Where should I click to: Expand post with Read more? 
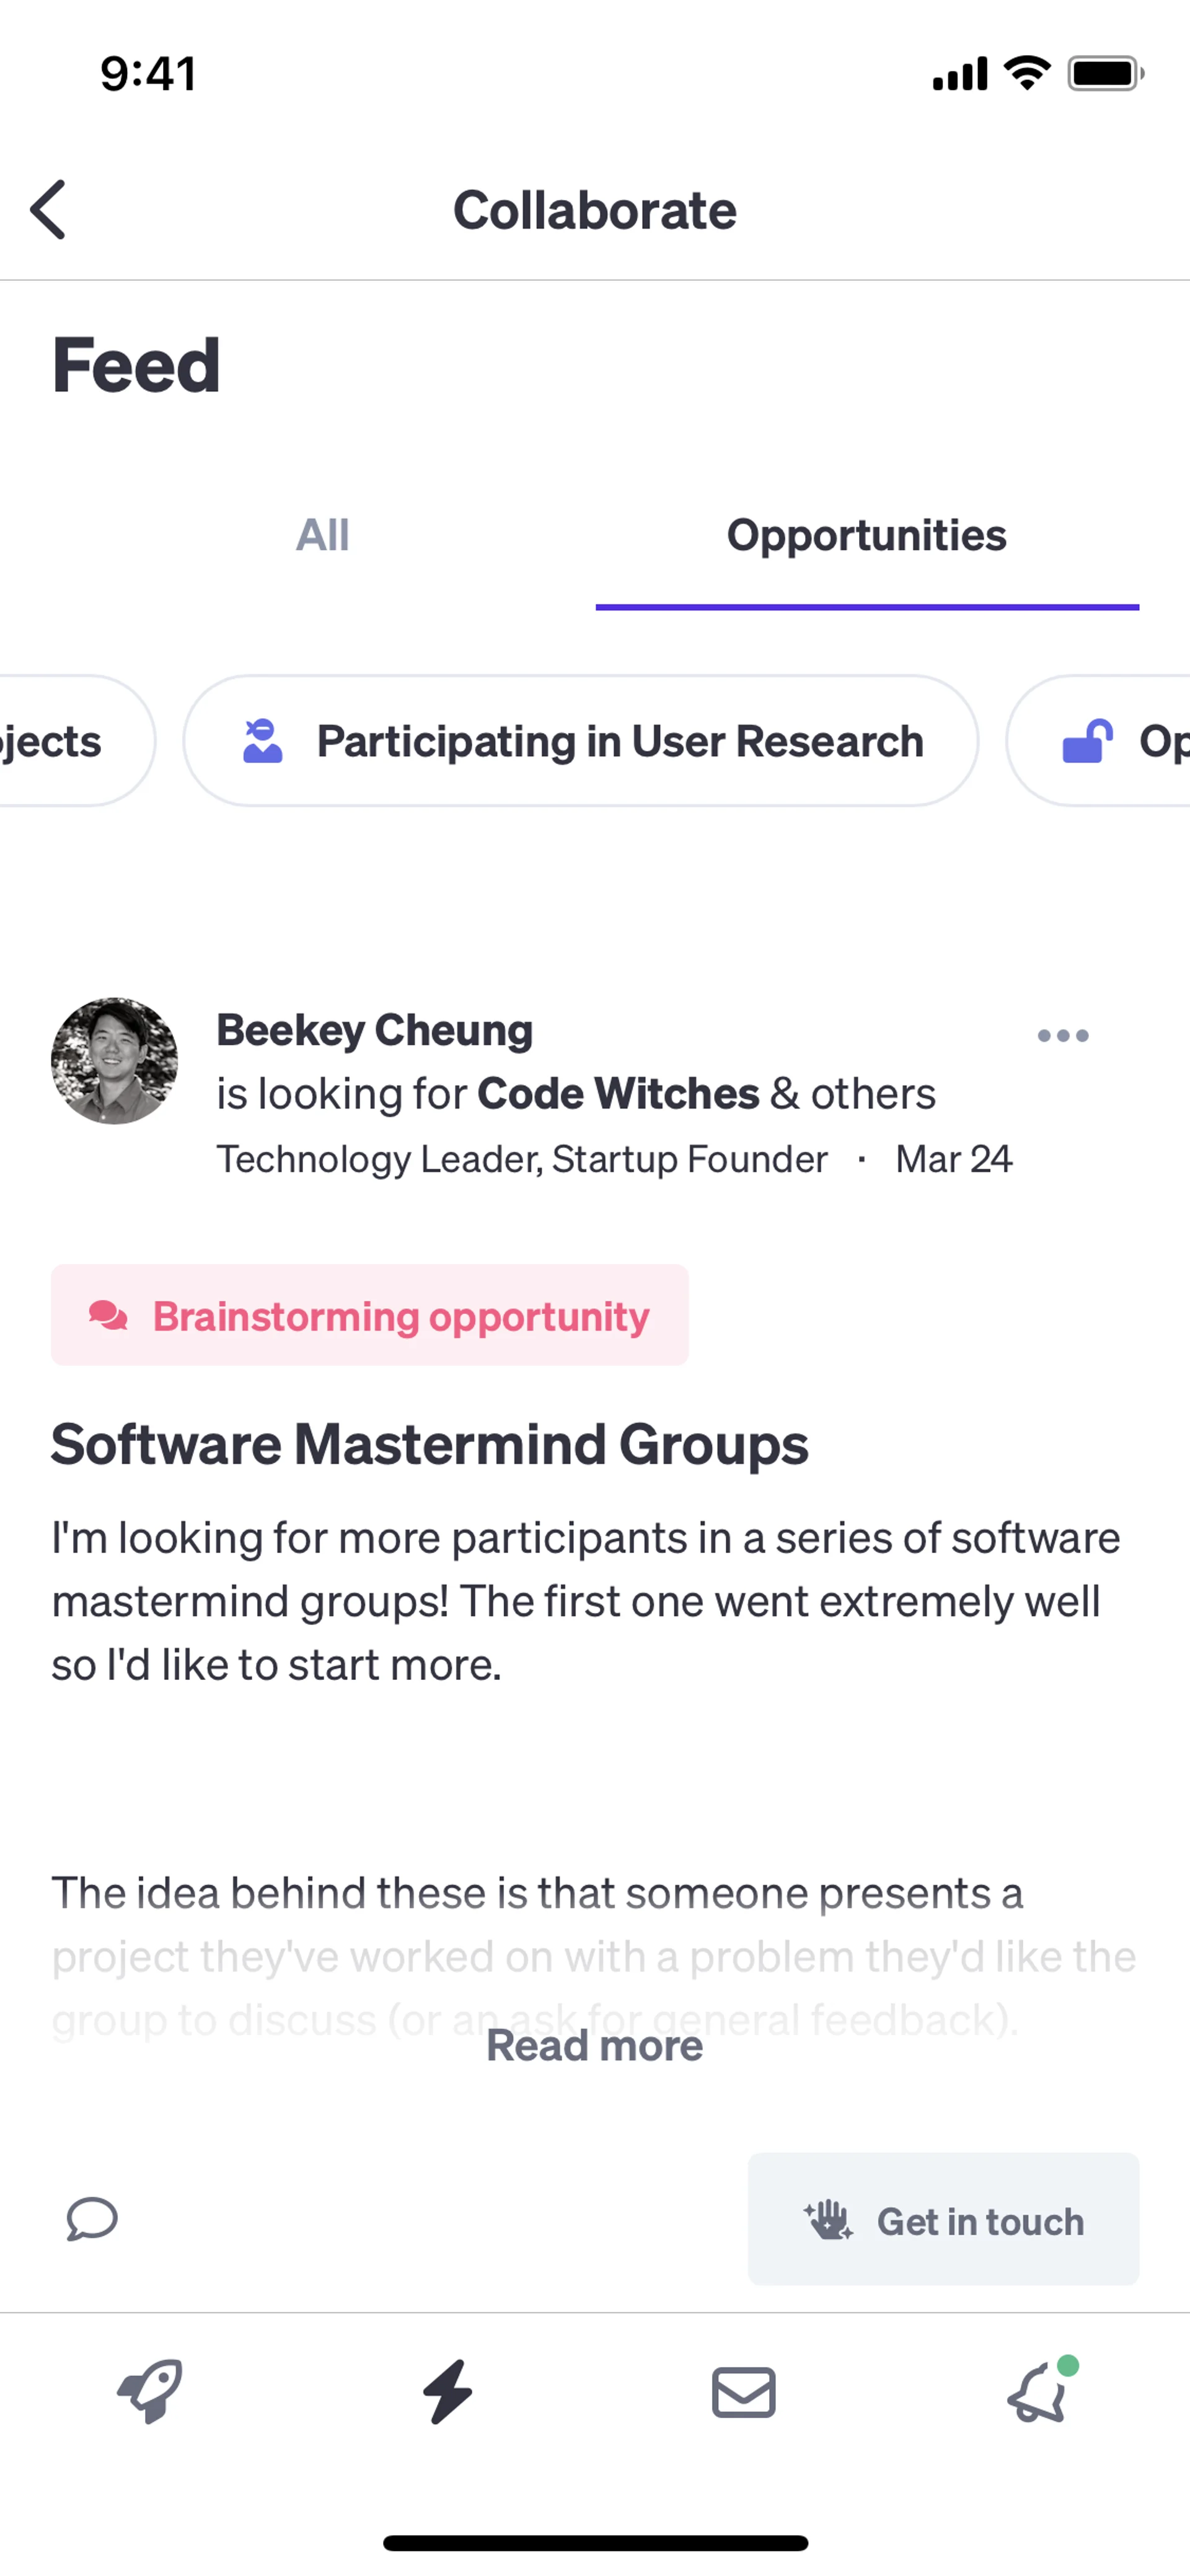point(594,2045)
